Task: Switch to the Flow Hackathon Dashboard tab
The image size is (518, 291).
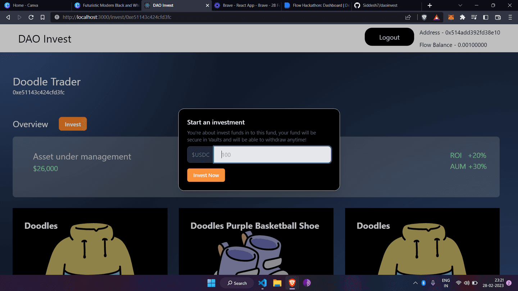Action: tap(317, 5)
